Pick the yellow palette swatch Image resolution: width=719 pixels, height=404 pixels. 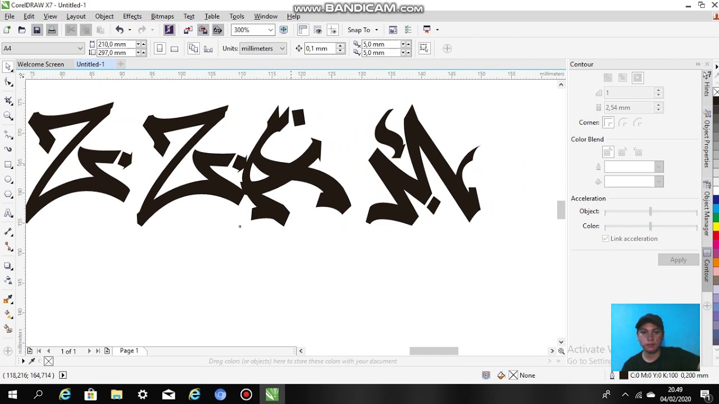point(716,226)
